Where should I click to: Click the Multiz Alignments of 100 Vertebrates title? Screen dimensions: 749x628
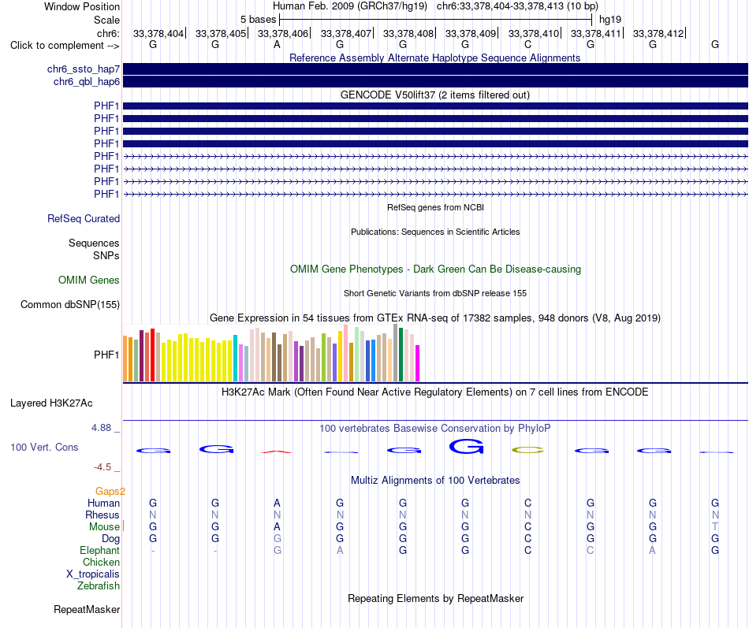point(435,481)
